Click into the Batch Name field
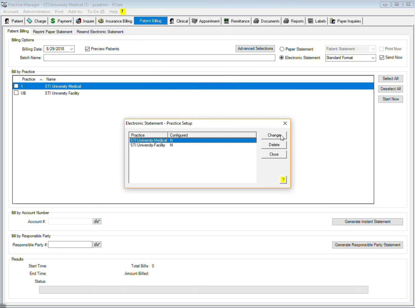This screenshot has height=308, width=415. pyautogui.click(x=159, y=58)
